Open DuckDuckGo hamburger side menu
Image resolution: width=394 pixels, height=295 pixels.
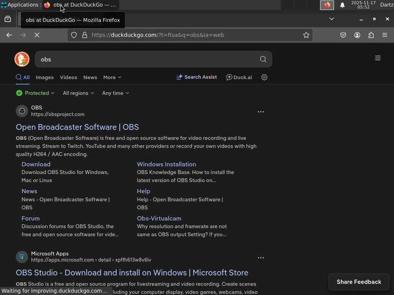(x=378, y=58)
